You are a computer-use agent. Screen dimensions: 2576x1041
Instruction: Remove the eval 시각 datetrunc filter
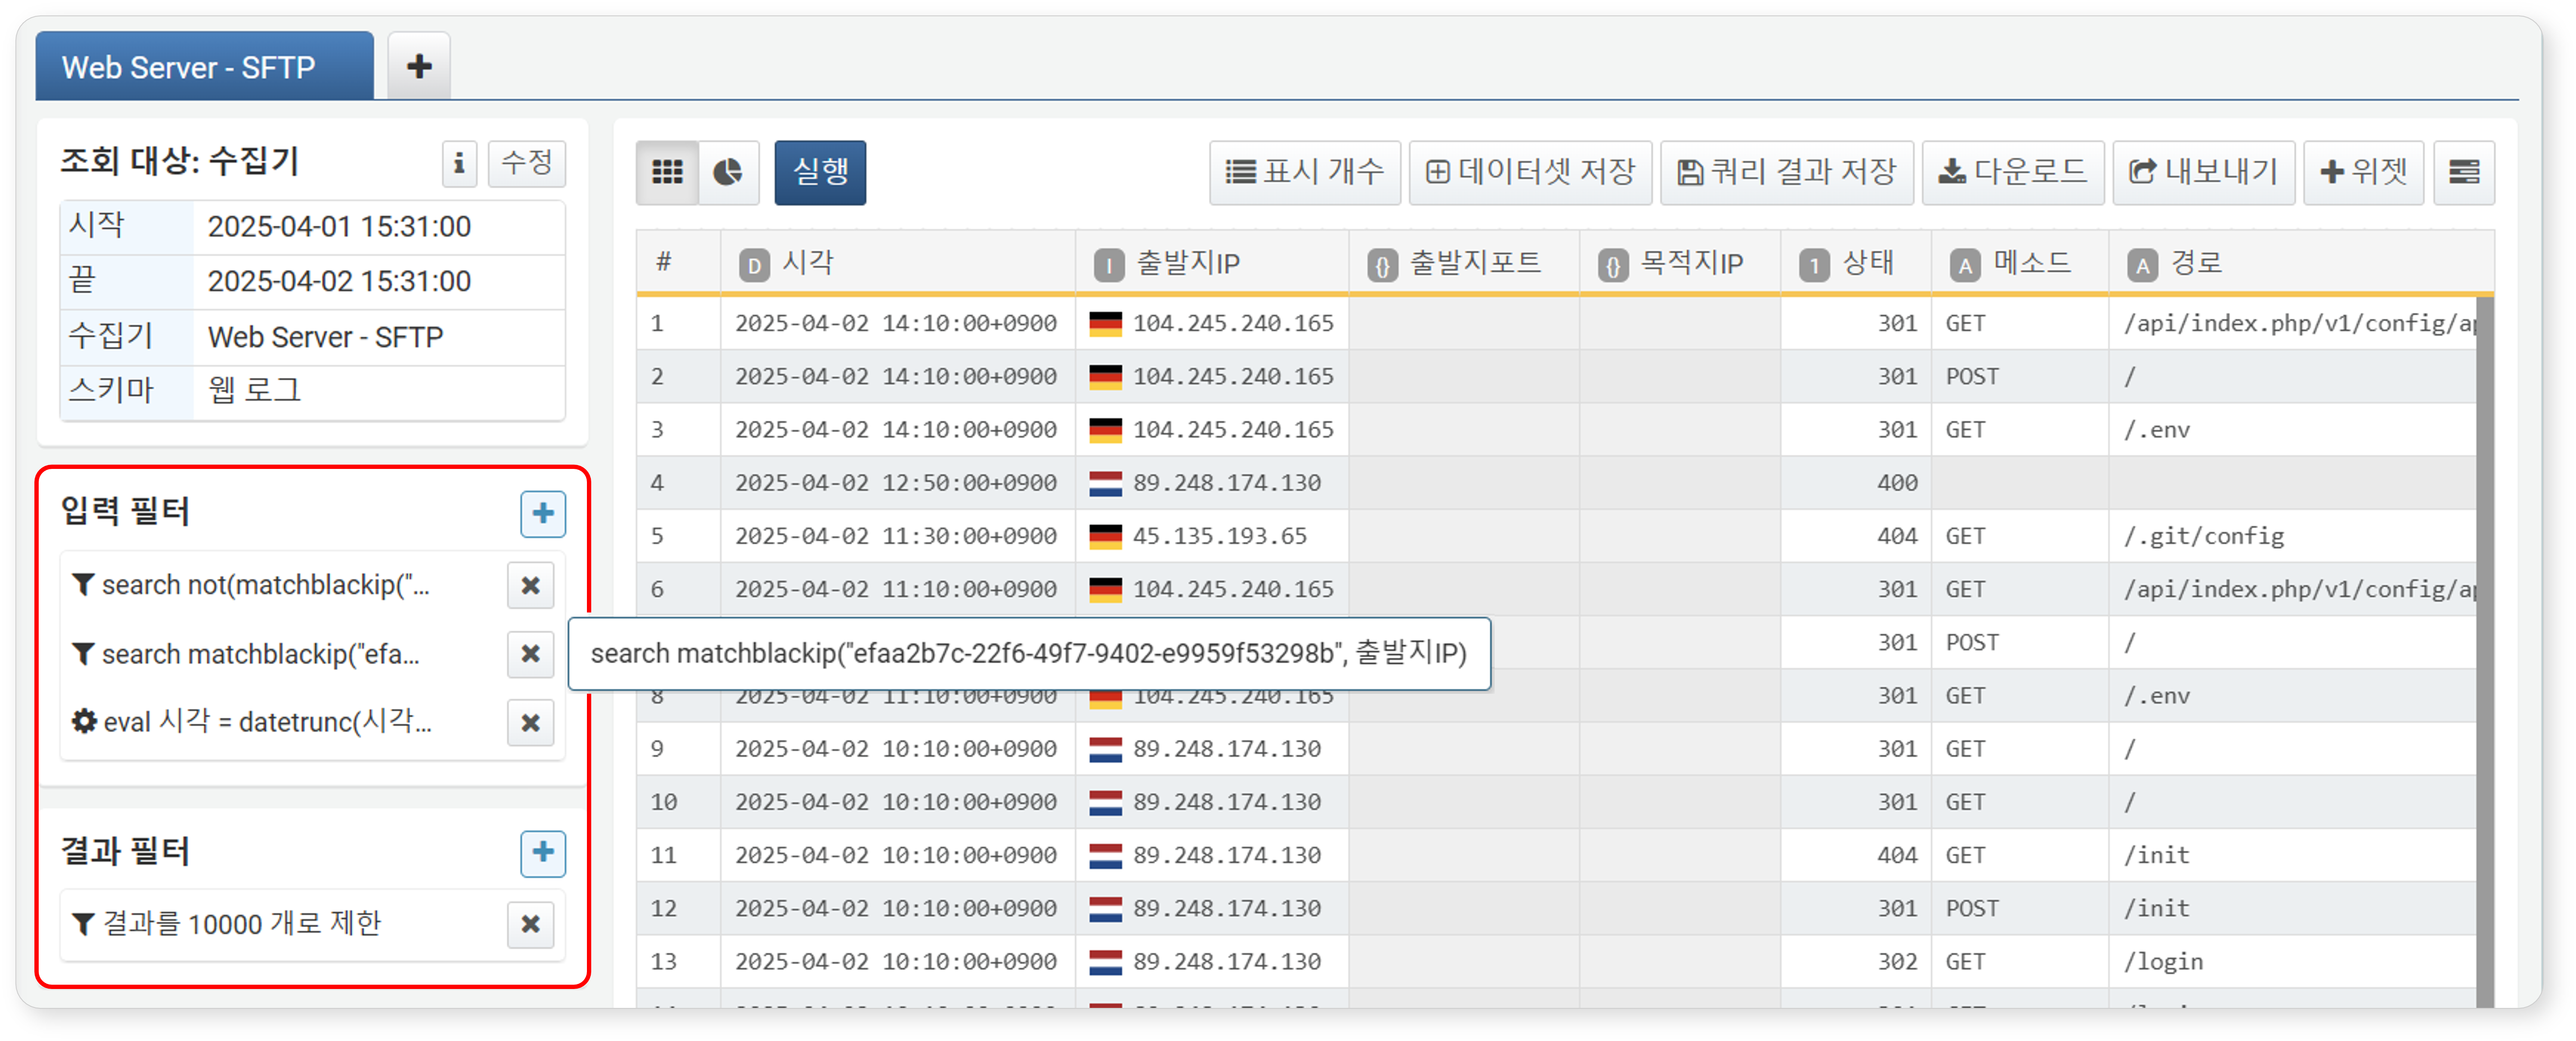[x=530, y=722]
